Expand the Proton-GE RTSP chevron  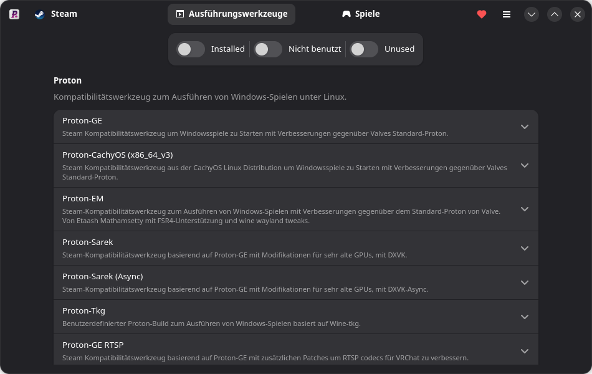tap(525, 351)
